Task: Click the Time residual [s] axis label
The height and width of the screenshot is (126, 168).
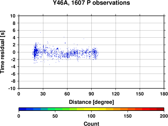Action: (2, 52)
